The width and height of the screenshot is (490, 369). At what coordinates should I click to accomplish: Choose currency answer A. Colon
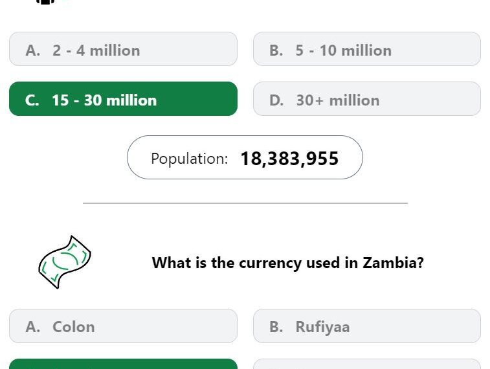coord(123,326)
